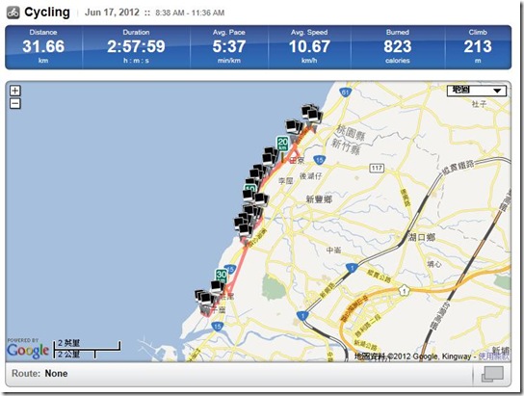Open the southernmost photo marker near coast
This screenshot has height=396, width=524.
[203, 298]
